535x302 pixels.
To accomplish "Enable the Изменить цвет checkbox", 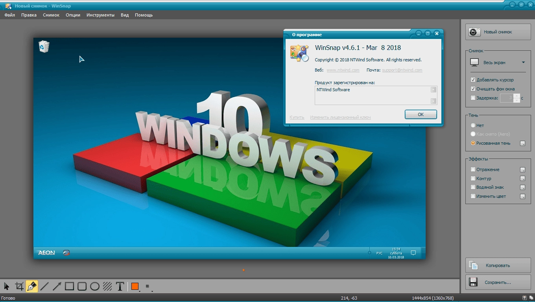I will point(473,196).
